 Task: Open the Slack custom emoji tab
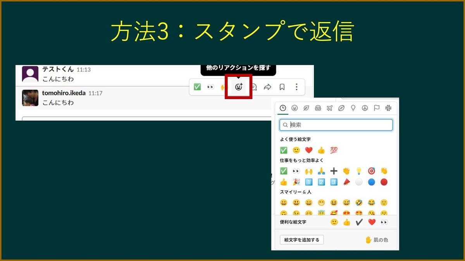[388, 108]
